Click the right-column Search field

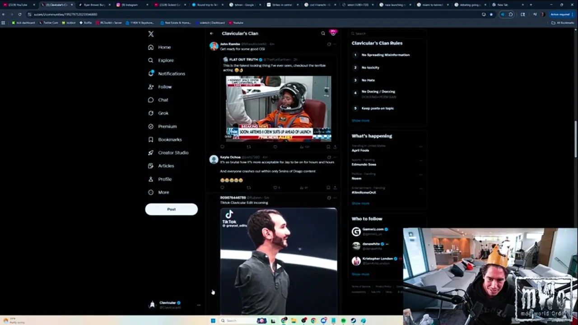pos(388,33)
